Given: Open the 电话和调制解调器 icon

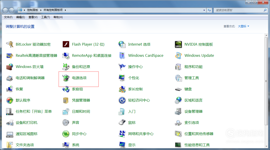Looking at the screenshot, I should 10,78.
